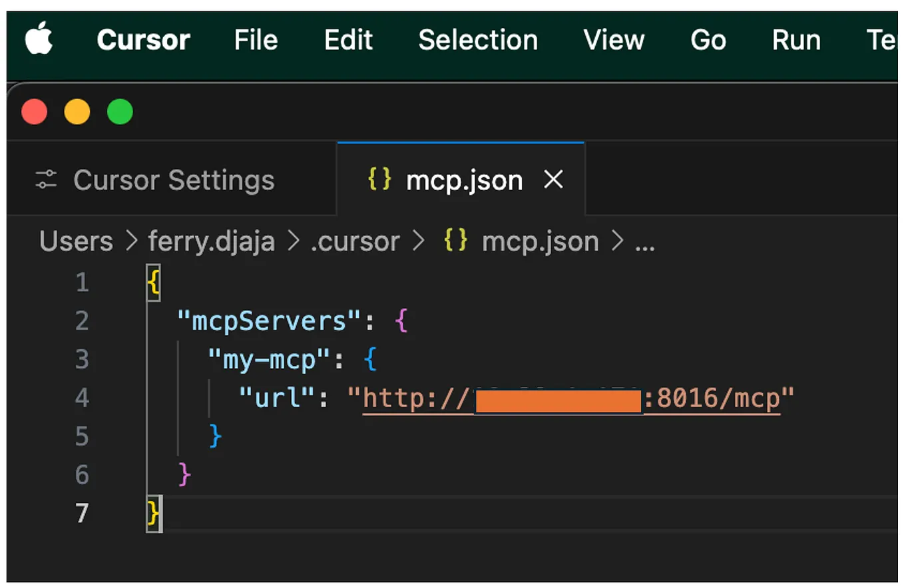Click the pink brace on line 6
904x586 pixels.
tap(184, 474)
